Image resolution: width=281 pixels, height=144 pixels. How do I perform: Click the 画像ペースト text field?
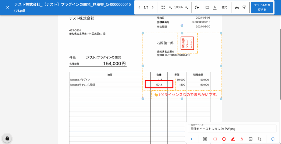(232, 129)
